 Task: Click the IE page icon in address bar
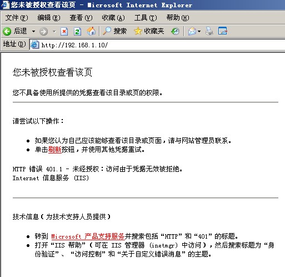tap(35, 44)
